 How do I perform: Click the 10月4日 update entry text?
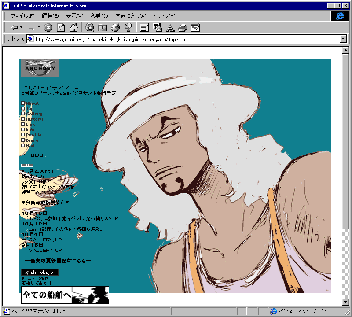point(32,234)
